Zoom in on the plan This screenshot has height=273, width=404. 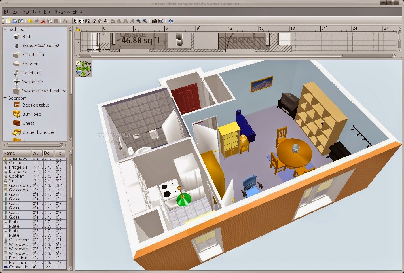(139, 21)
